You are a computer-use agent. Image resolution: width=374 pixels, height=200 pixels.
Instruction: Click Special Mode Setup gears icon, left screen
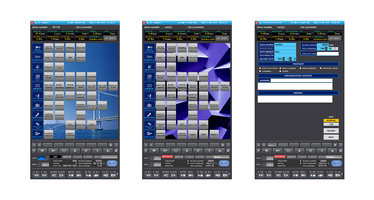(37, 125)
